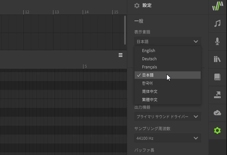The image size is (227, 155).
Task: Select 繁體中文 in the language dropdown
Action: (x=149, y=100)
